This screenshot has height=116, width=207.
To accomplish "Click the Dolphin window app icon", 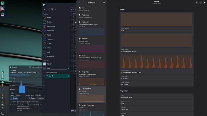I will click(x=44, y=5).
